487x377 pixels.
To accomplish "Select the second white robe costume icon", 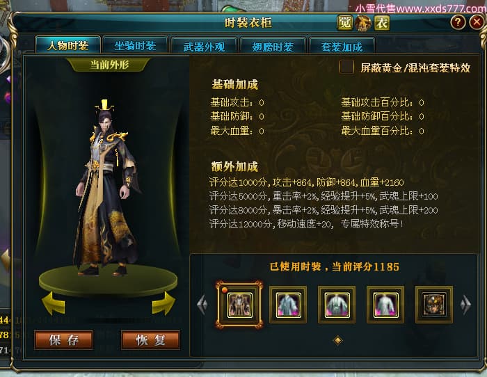I will pos(288,305).
